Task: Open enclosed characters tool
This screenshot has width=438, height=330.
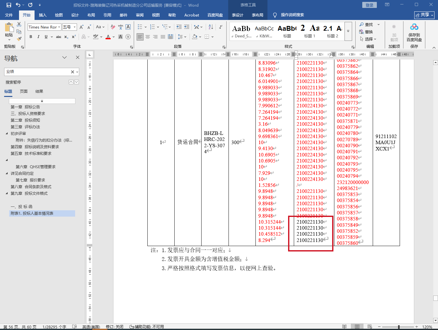Action: [x=128, y=37]
